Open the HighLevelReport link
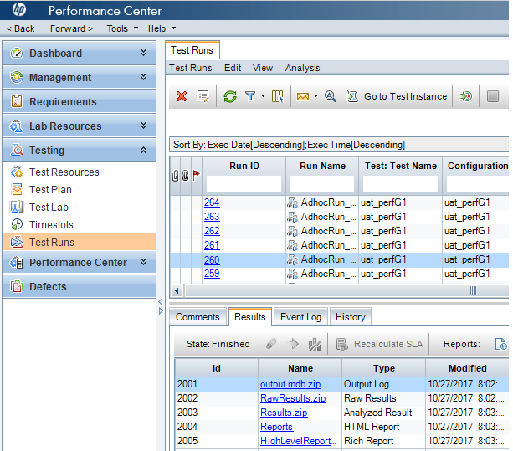Viewport: 513px width, 451px height. pyautogui.click(x=298, y=441)
